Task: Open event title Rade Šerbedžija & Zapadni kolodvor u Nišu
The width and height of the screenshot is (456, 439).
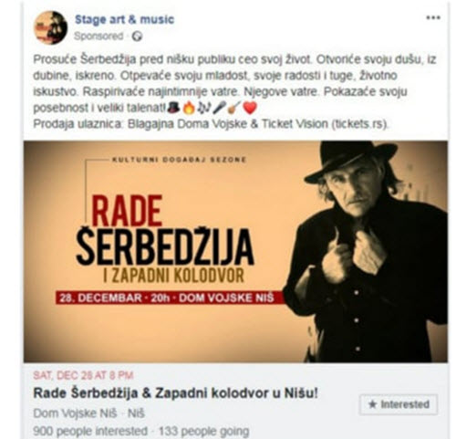Action: click(176, 393)
